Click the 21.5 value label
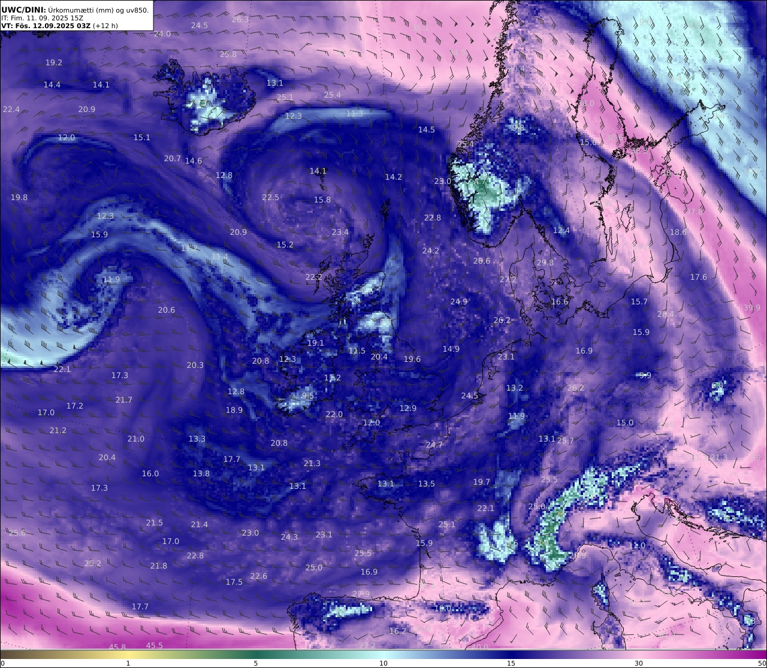This screenshot has width=767, height=668. [x=155, y=523]
